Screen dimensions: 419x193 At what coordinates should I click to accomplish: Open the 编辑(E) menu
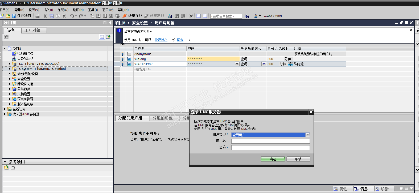click(x=19, y=10)
